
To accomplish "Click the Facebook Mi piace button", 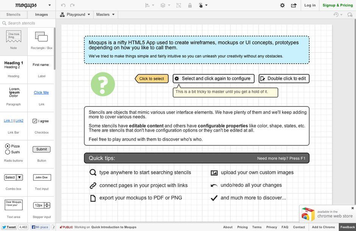I will (40, 227).
